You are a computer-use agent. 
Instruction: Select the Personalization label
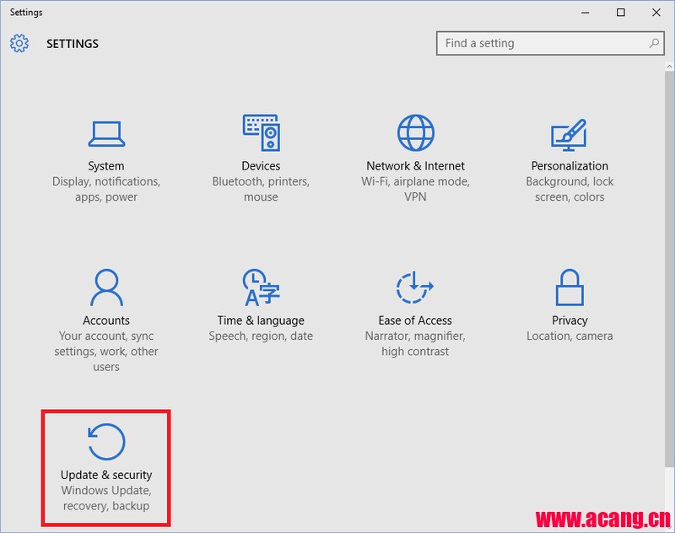[570, 166]
